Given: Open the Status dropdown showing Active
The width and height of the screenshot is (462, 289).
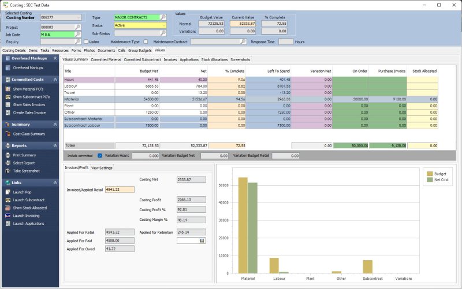Looking at the screenshot, I should pyautogui.click(x=163, y=25).
